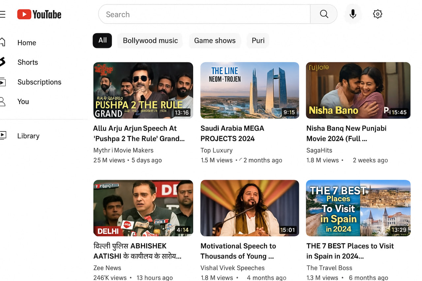Click the YouTube logo
Viewport: 422px width, 281px height.
tap(39, 14)
